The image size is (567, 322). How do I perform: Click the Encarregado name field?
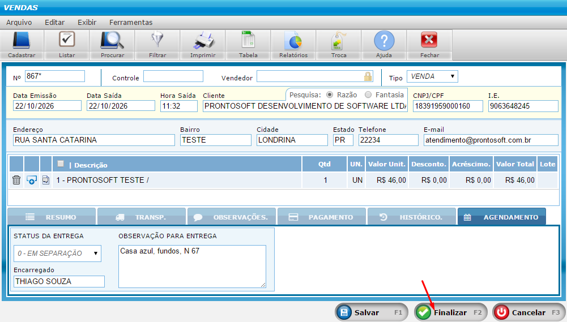click(x=59, y=281)
